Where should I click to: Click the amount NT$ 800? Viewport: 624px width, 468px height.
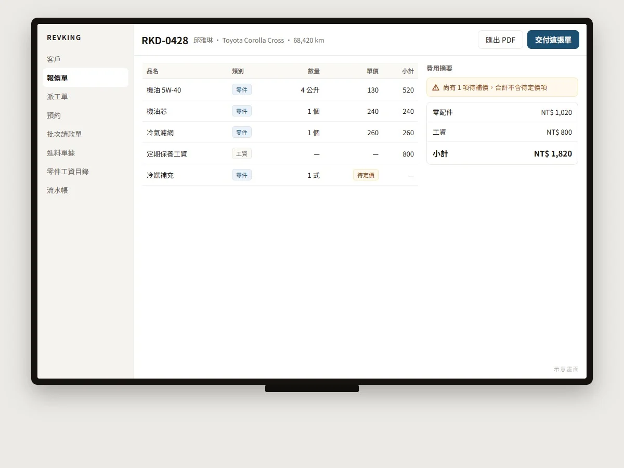tap(559, 132)
